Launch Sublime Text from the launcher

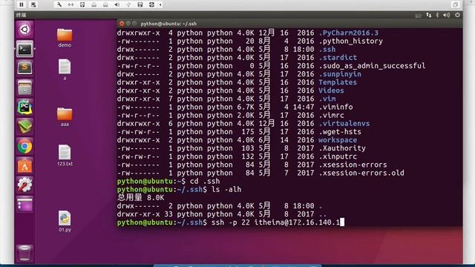coord(24,68)
